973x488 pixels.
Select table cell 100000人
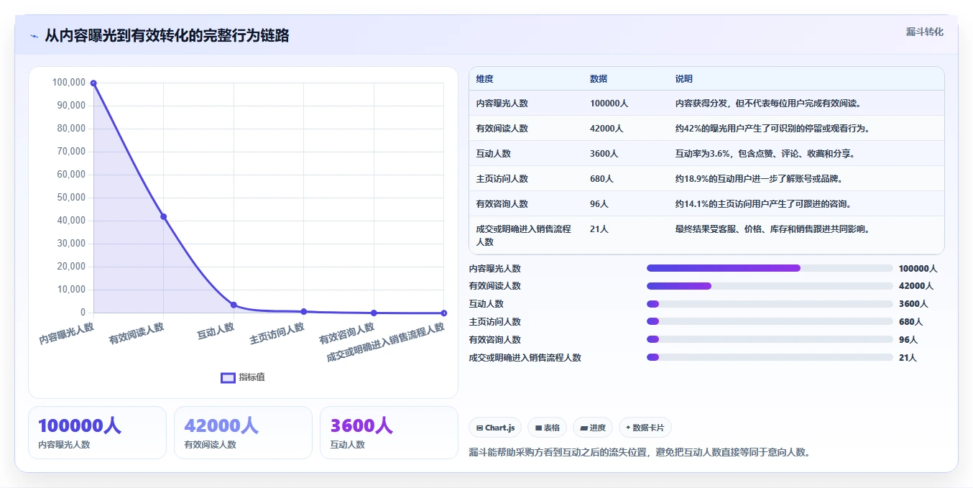pyautogui.click(x=609, y=103)
